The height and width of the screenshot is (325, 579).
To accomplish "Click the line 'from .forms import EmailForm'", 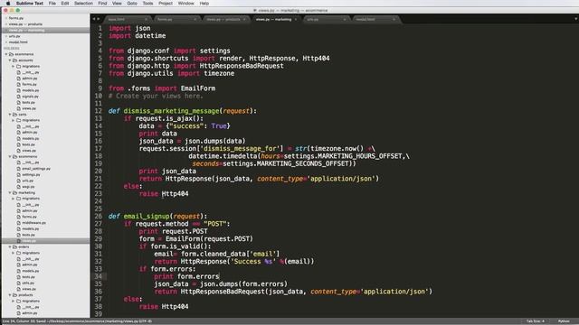I will 162,88.
